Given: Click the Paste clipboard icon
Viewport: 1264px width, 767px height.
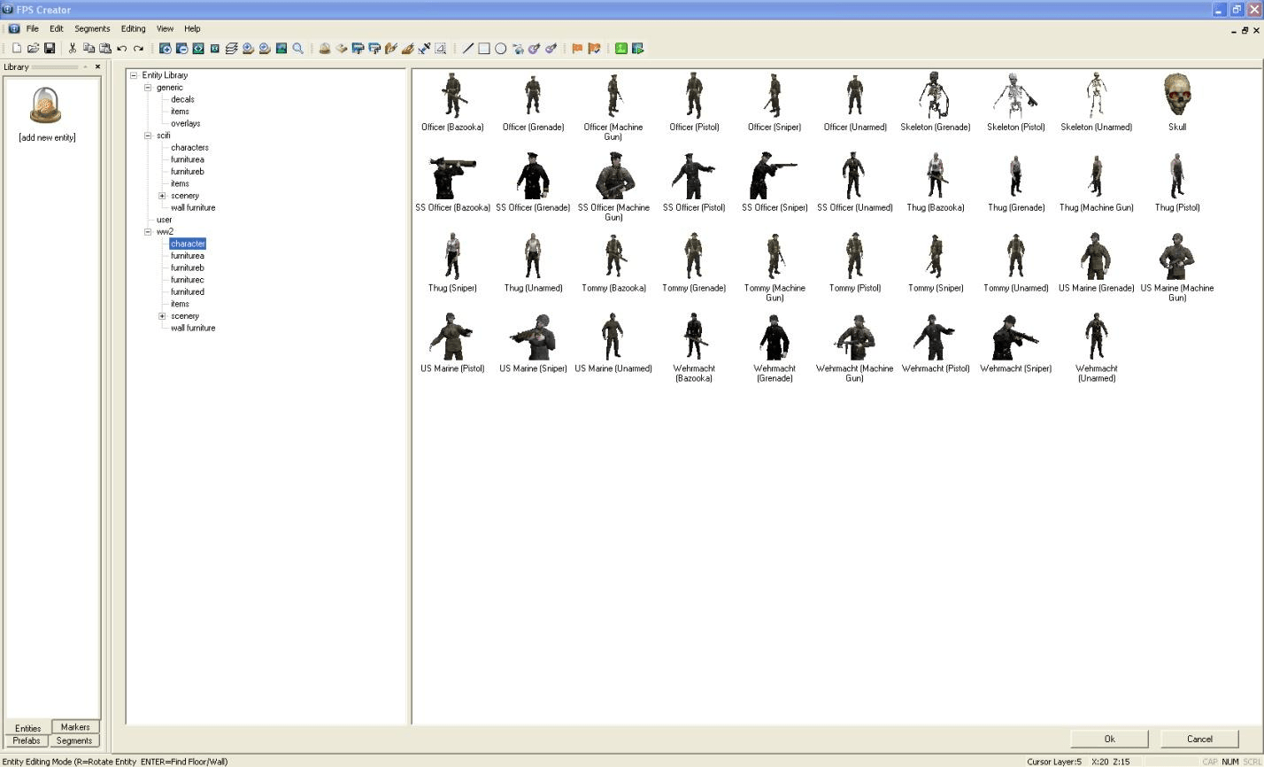Looking at the screenshot, I should coord(105,49).
